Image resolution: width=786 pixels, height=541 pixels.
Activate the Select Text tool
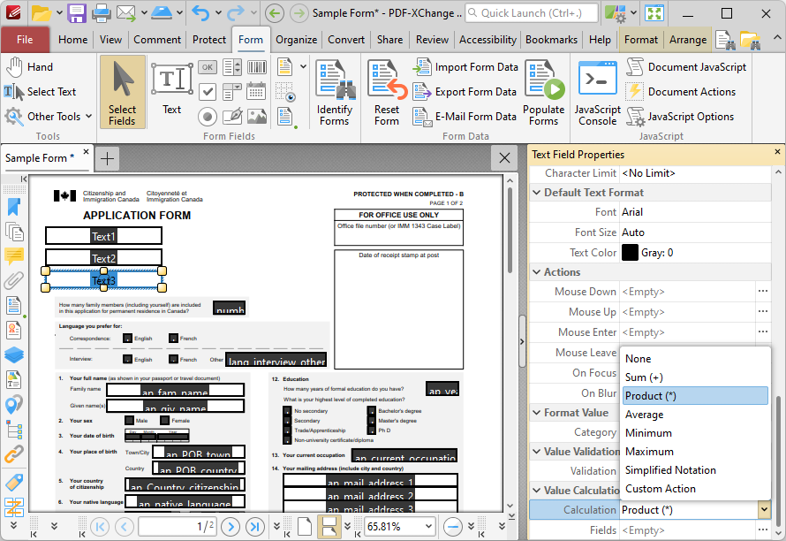coord(40,92)
